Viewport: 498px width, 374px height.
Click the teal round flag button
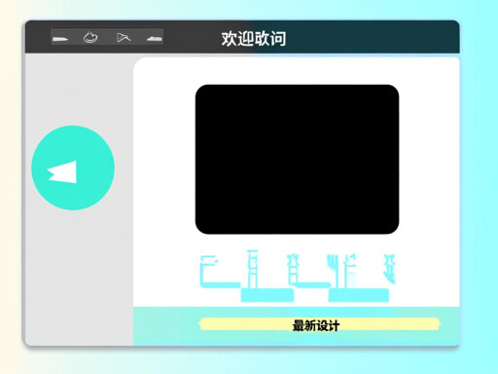click(73, 168)
